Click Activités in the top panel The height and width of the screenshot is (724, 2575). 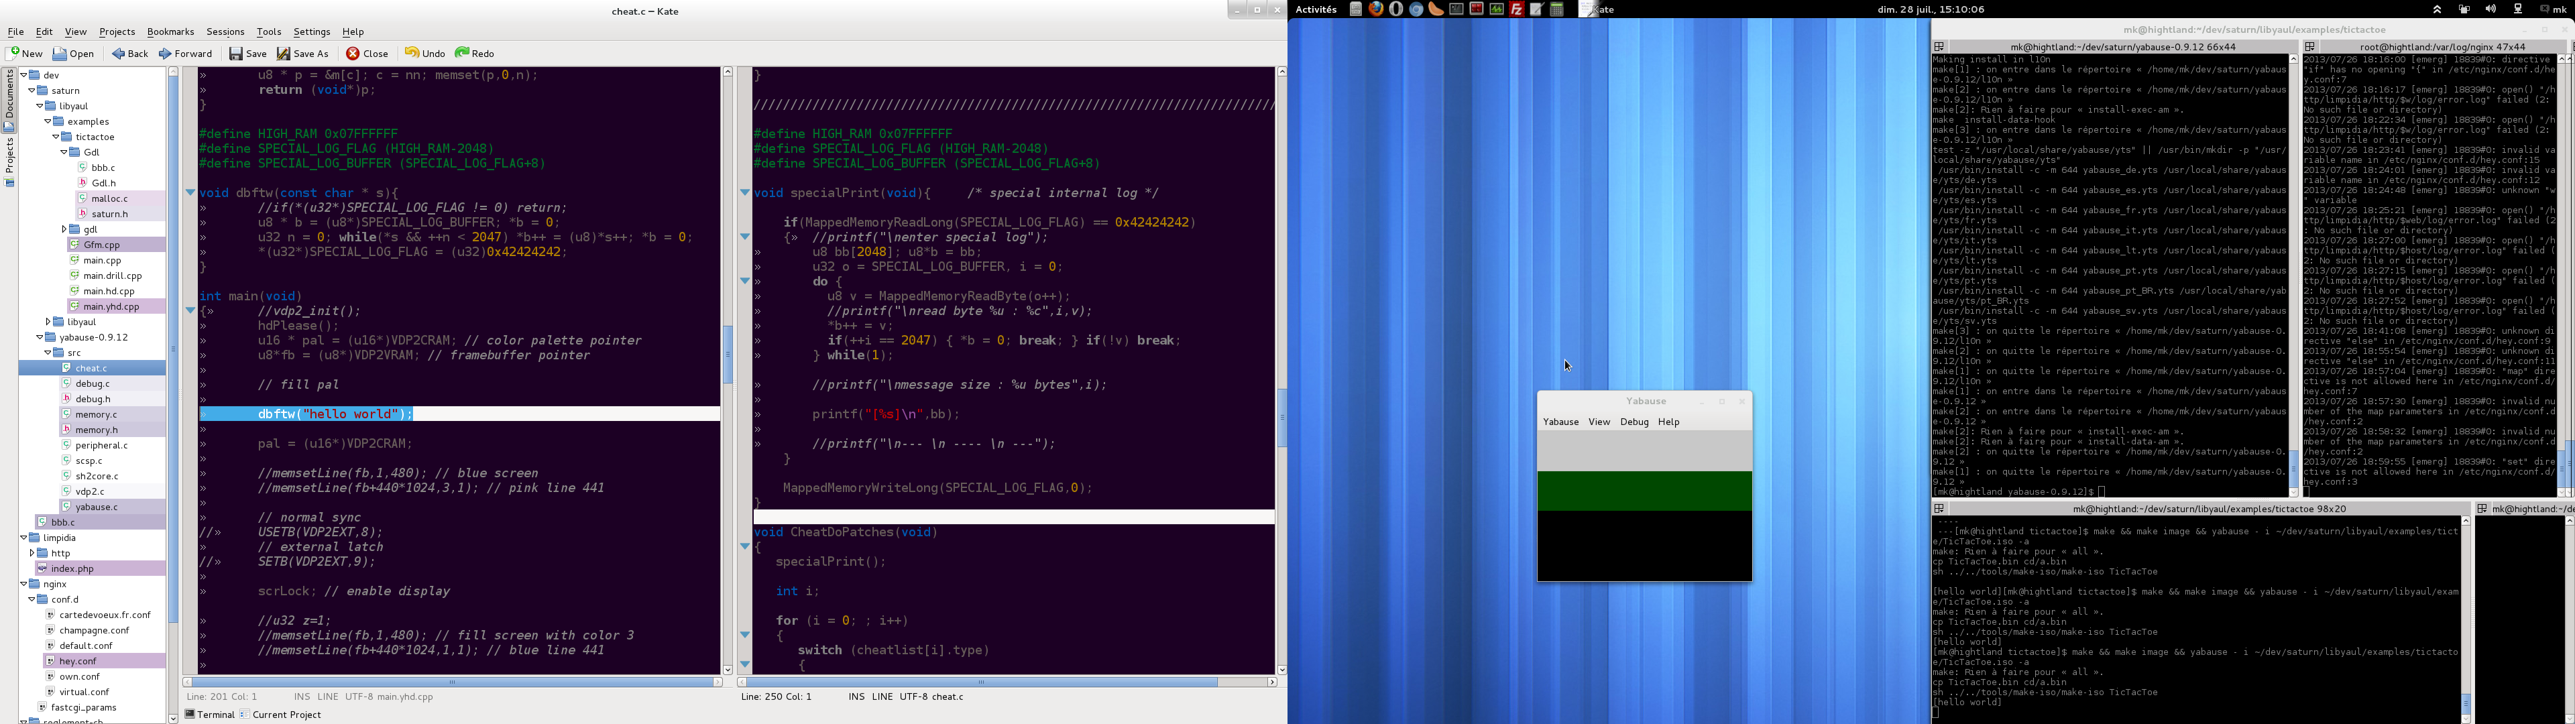click(x=1316, y=9)
